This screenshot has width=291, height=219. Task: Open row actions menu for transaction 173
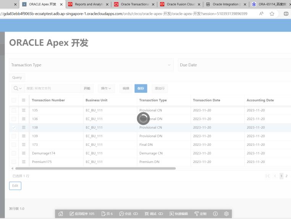coord(24,145)
